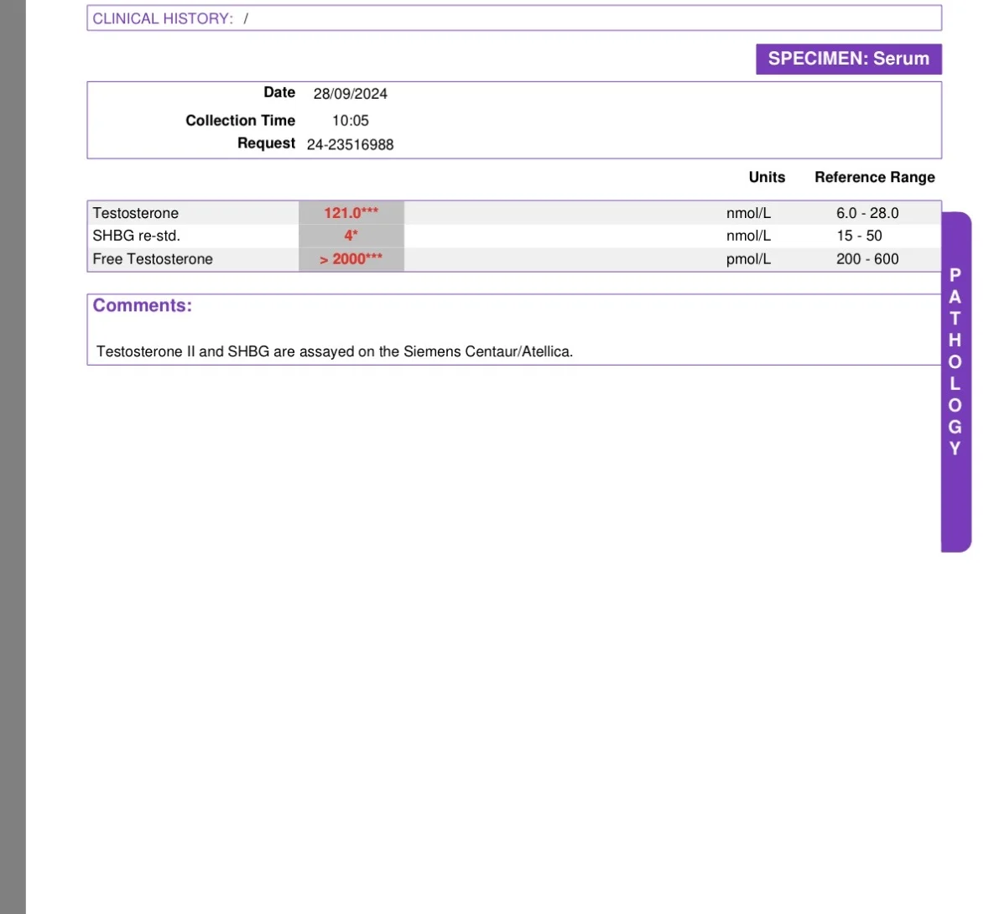Click the SHBG reference range 15 - 50
989x914 pixels.
(859, 236)
